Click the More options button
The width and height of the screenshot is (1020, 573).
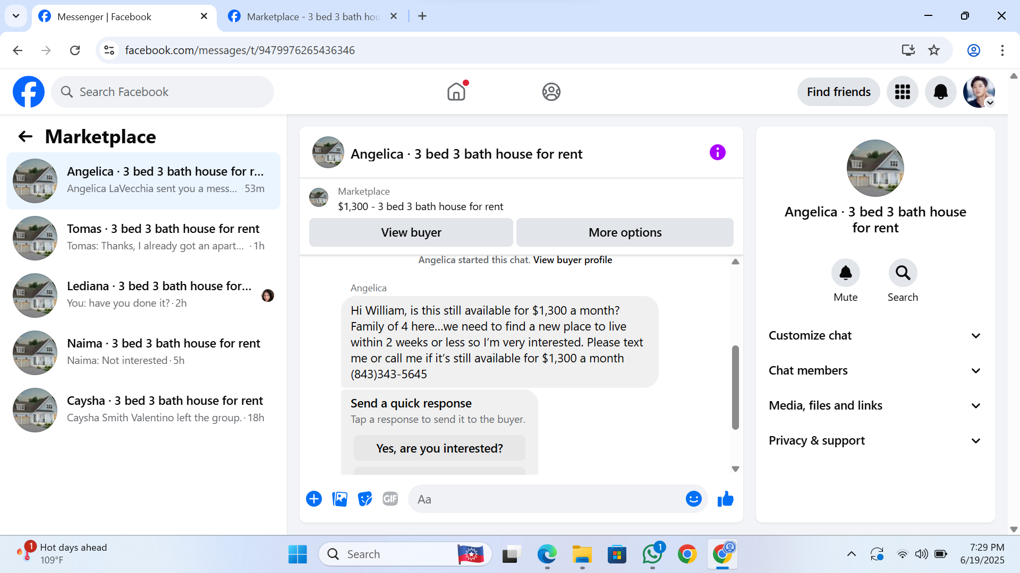tap(625, 232)
